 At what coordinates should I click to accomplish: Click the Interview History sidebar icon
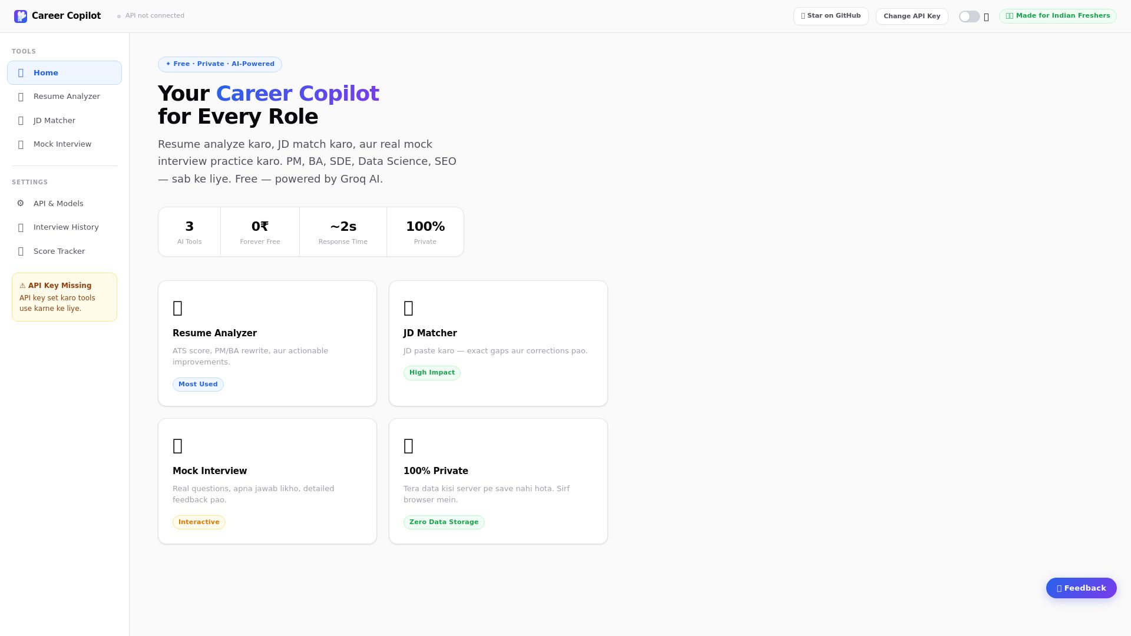tap(21, 228)
